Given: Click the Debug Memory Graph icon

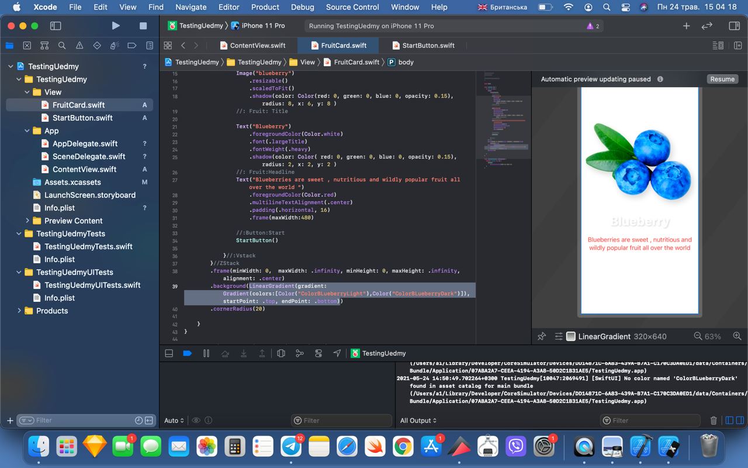Looking at the screenshot, I should click(x=300, y=353).
